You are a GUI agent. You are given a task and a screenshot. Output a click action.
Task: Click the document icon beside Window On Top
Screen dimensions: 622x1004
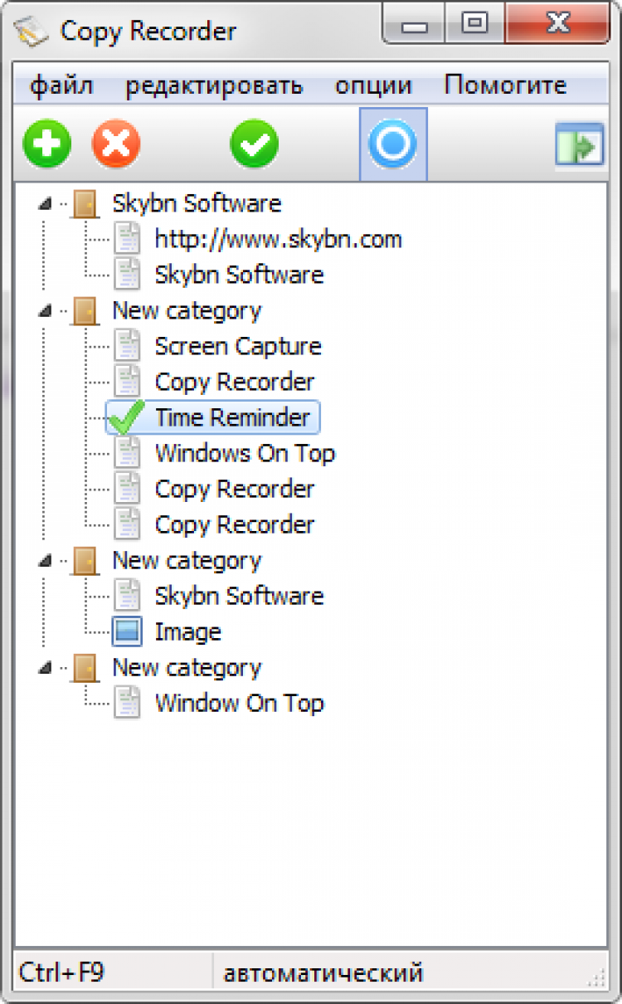(127, 703)
